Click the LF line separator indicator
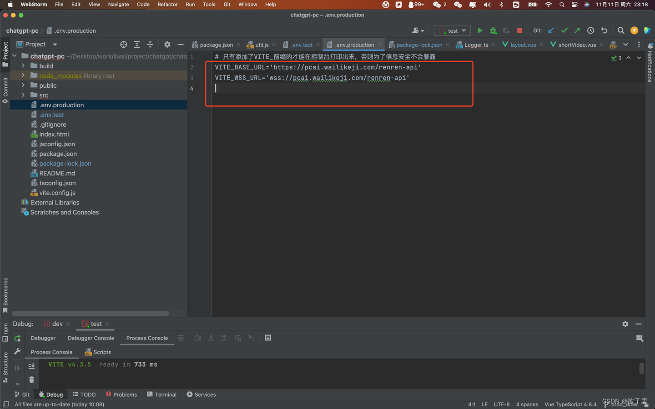655x409 pixels. [x=484, y=404]
